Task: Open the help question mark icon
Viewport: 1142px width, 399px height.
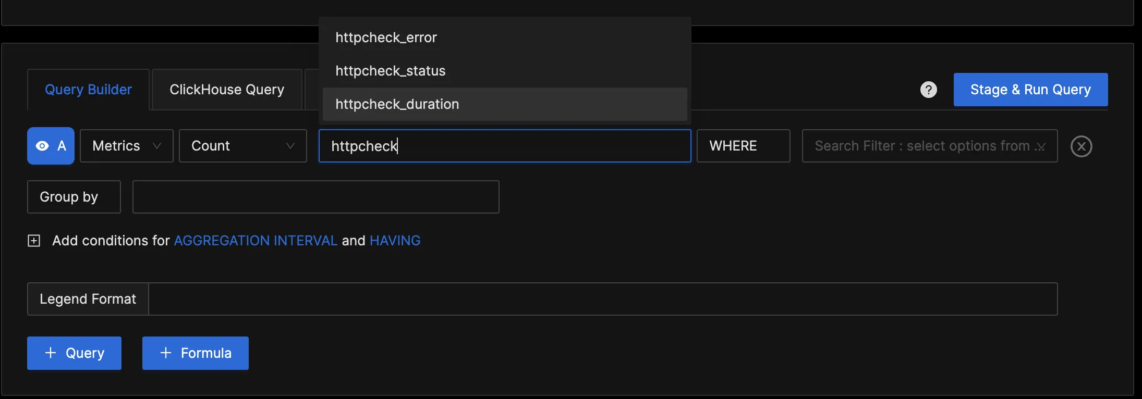Action: [928, 90]
